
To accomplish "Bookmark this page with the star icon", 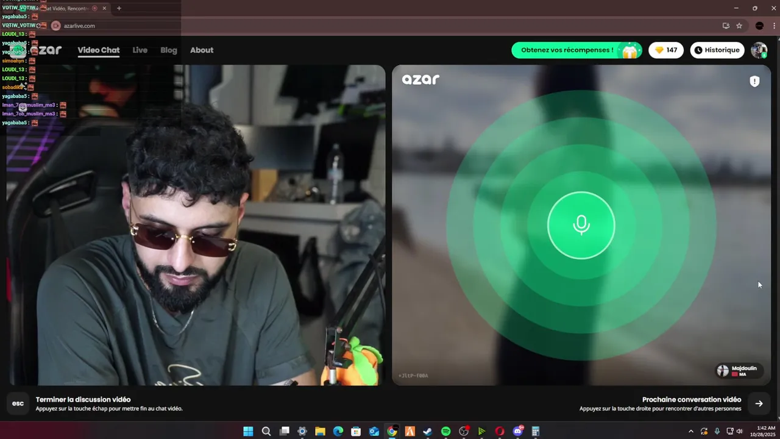I will pos(739,26).
